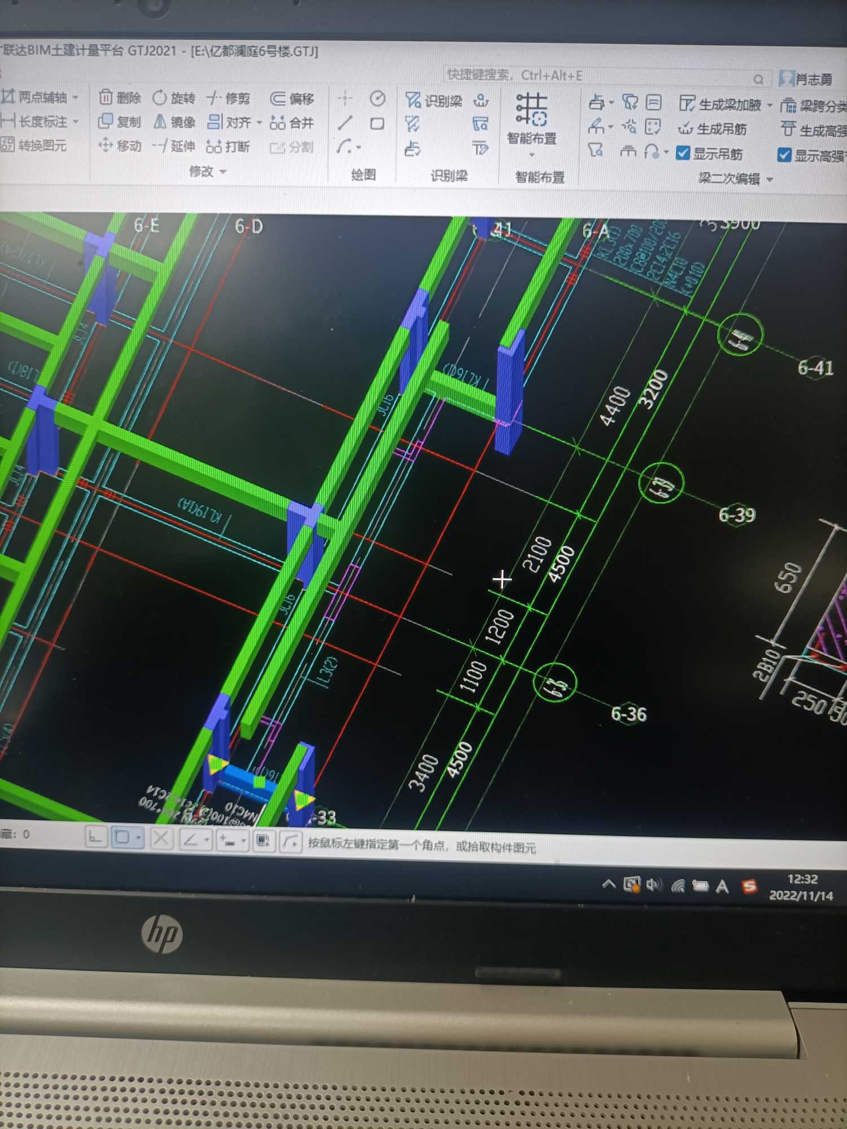Image resolution: width=847 pixels, height=1129 pixels.
Task: Open the rectangle selection mode dropdown in status bar
Action: 138,838
